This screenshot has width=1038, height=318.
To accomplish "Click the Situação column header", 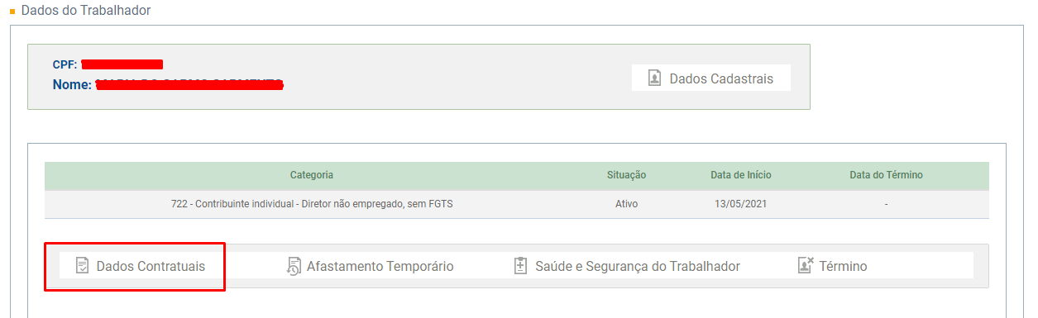I will (626, 175).
